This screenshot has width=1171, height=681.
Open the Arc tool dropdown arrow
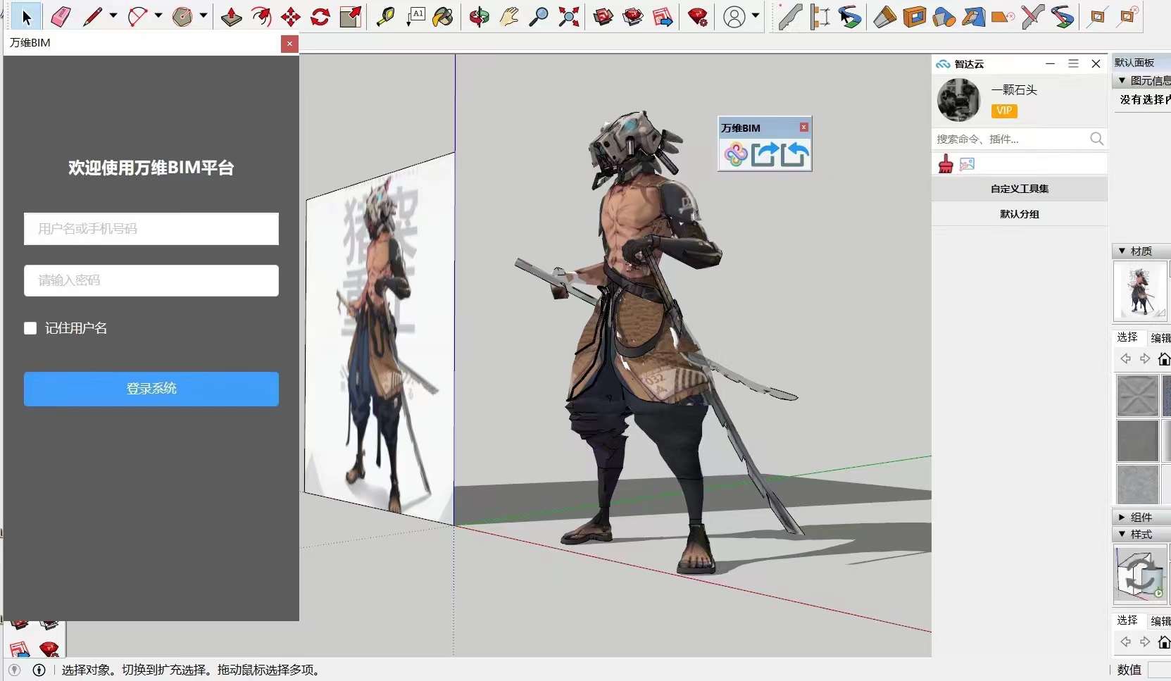tap(158, 15)
